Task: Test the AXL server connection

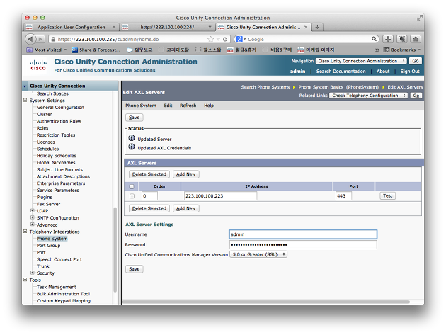Action: click(387, 195)
